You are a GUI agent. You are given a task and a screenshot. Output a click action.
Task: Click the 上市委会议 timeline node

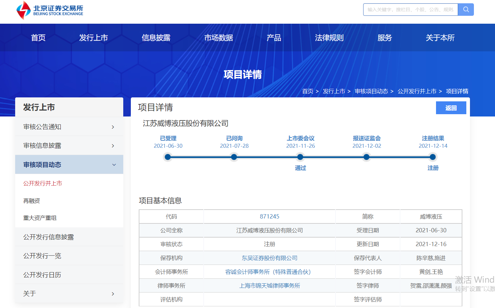point(300,157)
